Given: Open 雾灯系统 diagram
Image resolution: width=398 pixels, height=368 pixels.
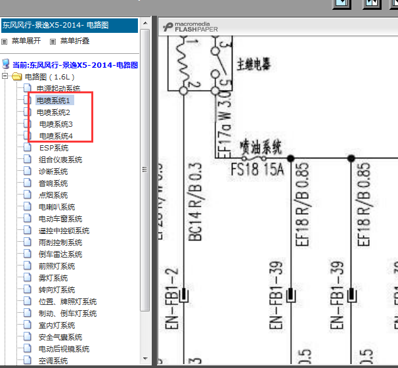Looking at the screenshot, I should 53,278.
